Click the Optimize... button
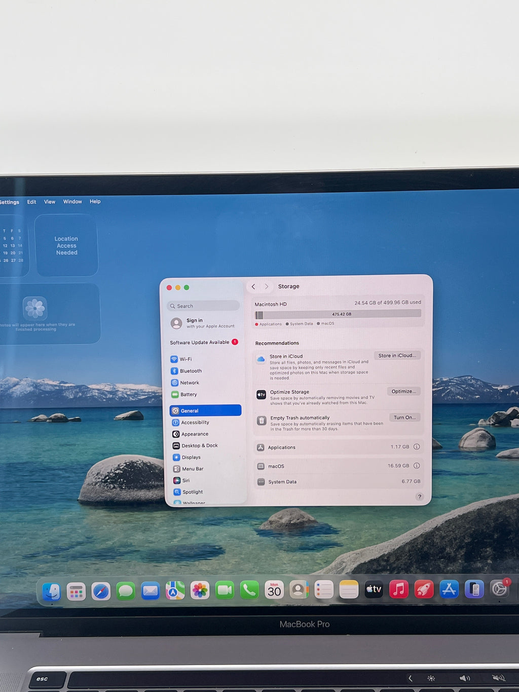The height and width of the screenshot is (692, 519). pyautogui.click(x=403, y=391)
